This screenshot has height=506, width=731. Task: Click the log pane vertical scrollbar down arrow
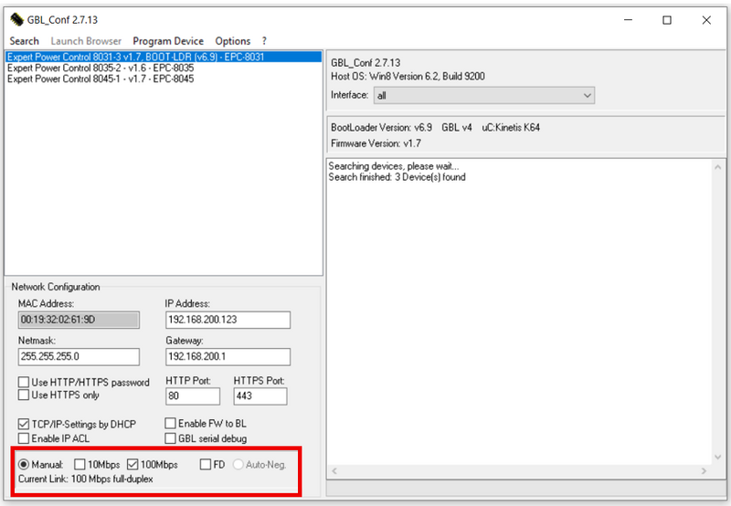coord(719,455)
